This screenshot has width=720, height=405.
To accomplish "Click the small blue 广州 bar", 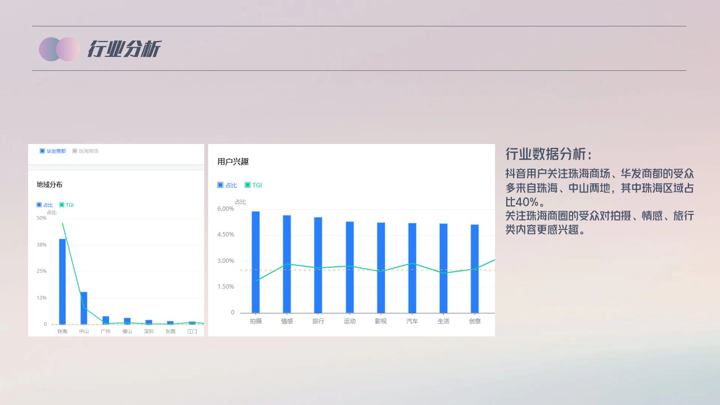I will [106, 321].
